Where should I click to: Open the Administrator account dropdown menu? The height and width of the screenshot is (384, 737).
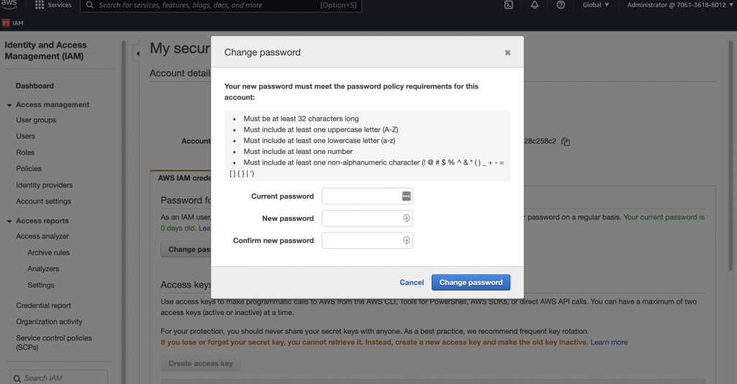click(x=677, y=5)
